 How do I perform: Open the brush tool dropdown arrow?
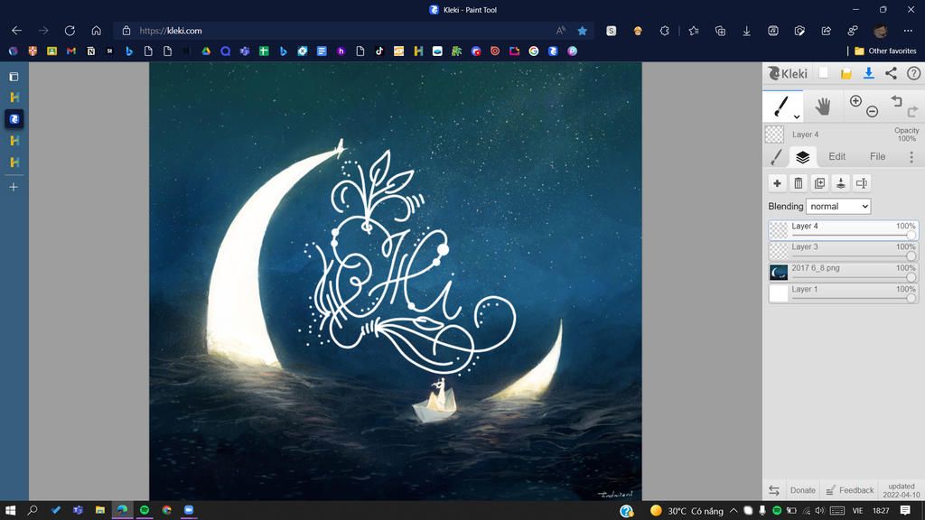click(797, 116)
